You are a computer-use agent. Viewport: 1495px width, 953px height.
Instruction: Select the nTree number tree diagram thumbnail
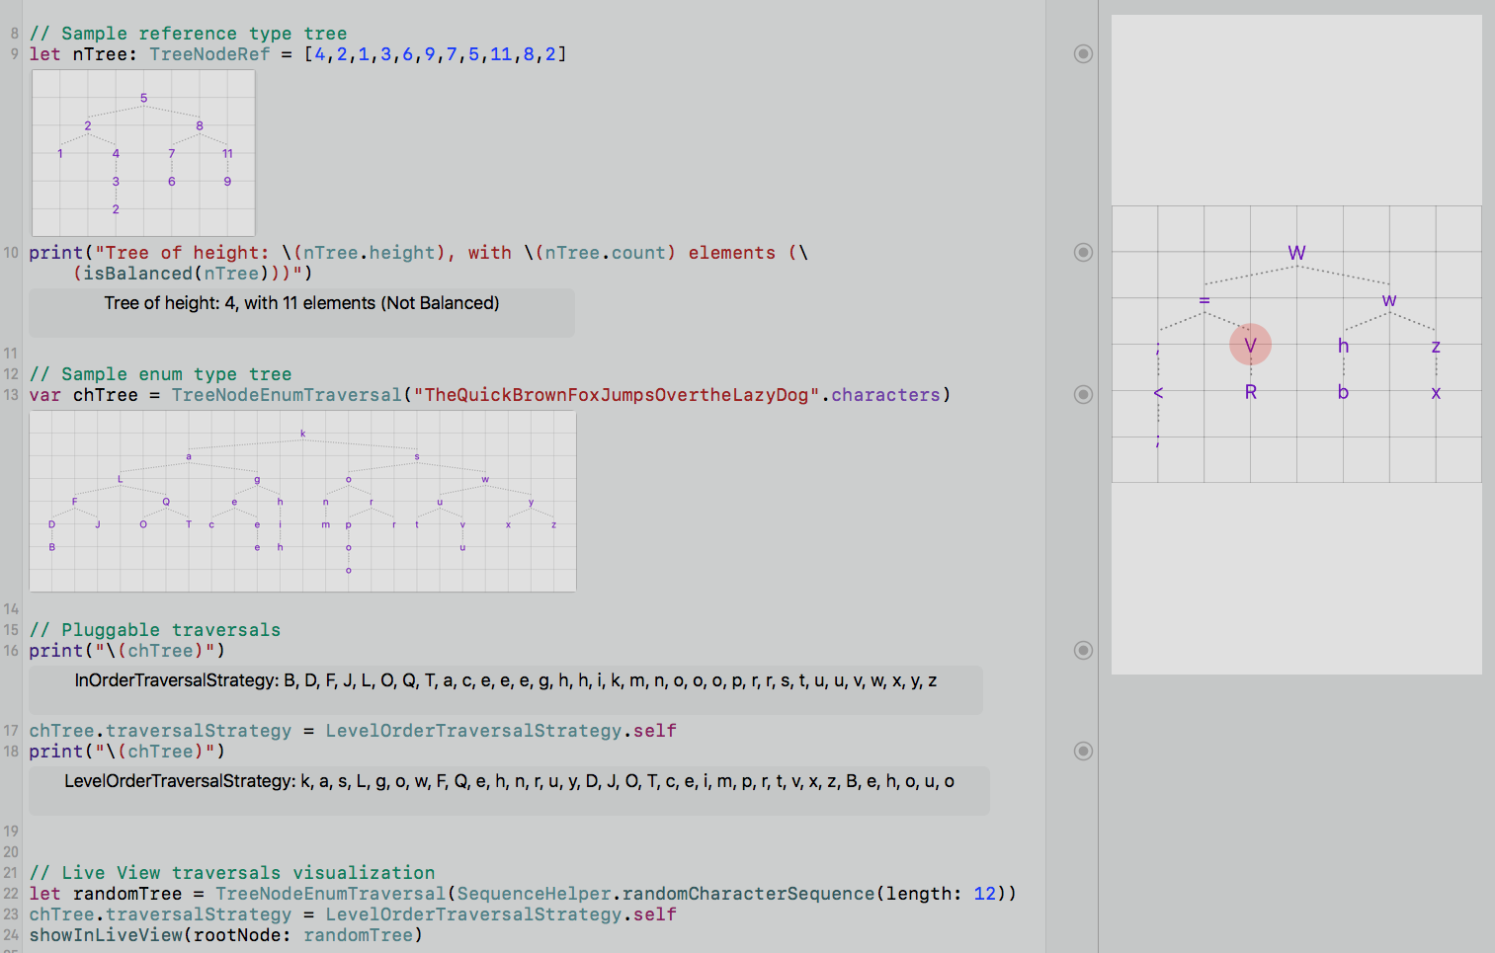tap(143, 153)
